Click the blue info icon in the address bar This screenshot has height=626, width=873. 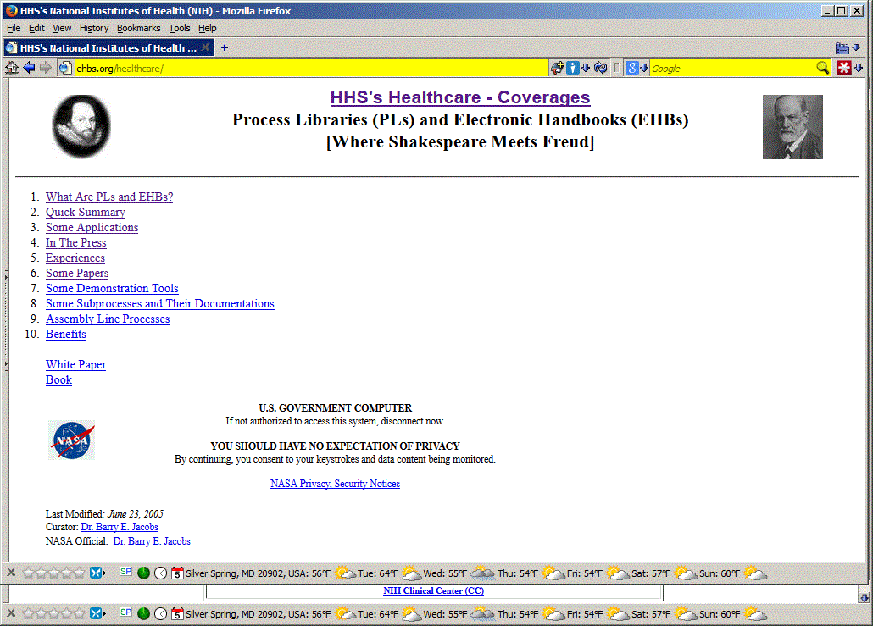pos(572,68)
